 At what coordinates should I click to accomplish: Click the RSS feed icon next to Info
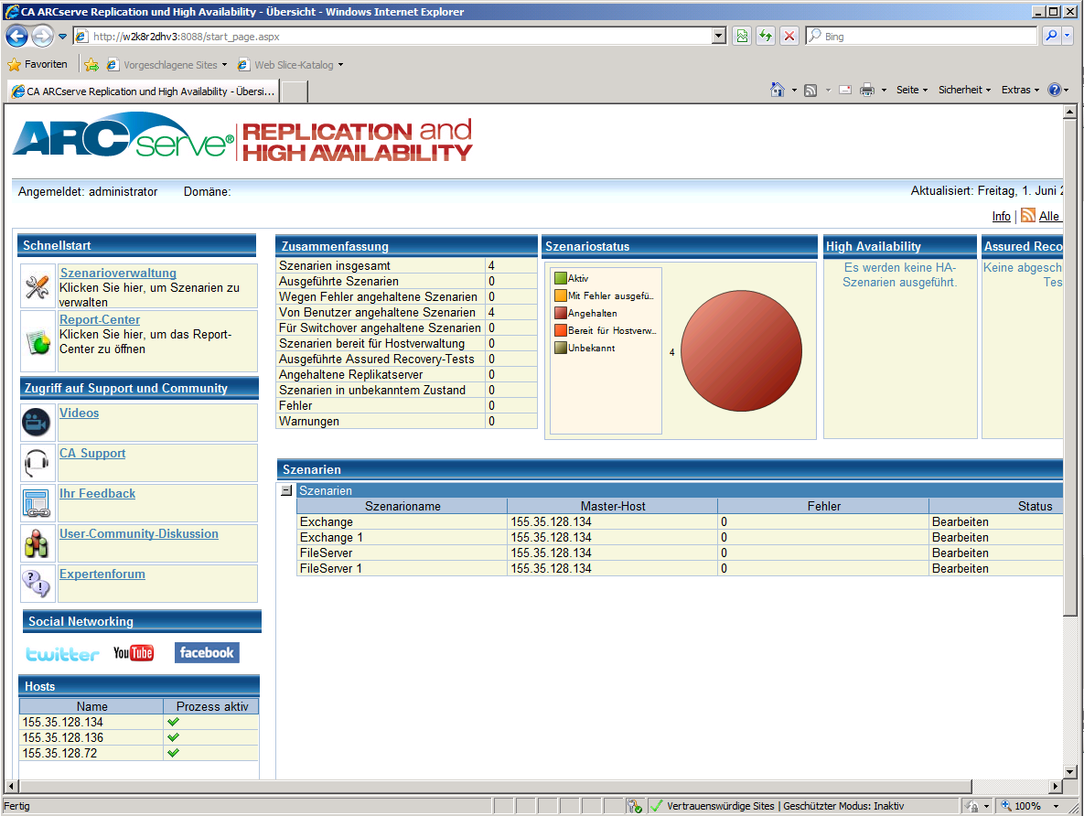(x=1028, y=216)
